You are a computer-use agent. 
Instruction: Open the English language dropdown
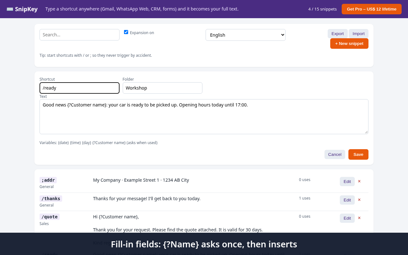click(245, 35)
